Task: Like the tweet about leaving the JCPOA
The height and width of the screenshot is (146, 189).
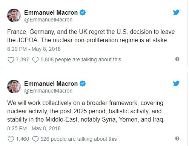Action: pos(11,60)
